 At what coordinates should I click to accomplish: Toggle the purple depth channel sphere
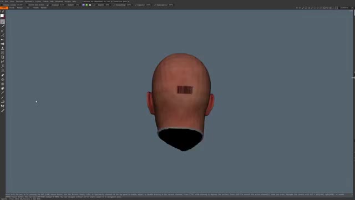pyautogui.click(x=83, y=5)
